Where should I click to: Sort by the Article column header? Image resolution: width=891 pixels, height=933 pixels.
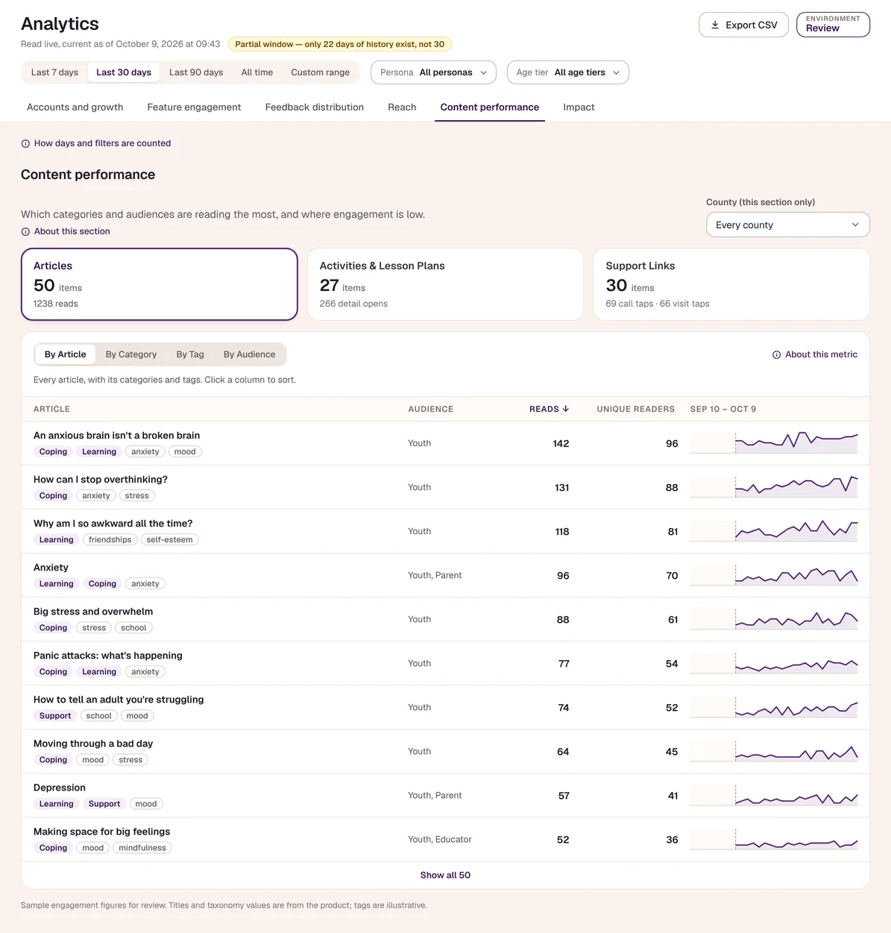[51, 409]
